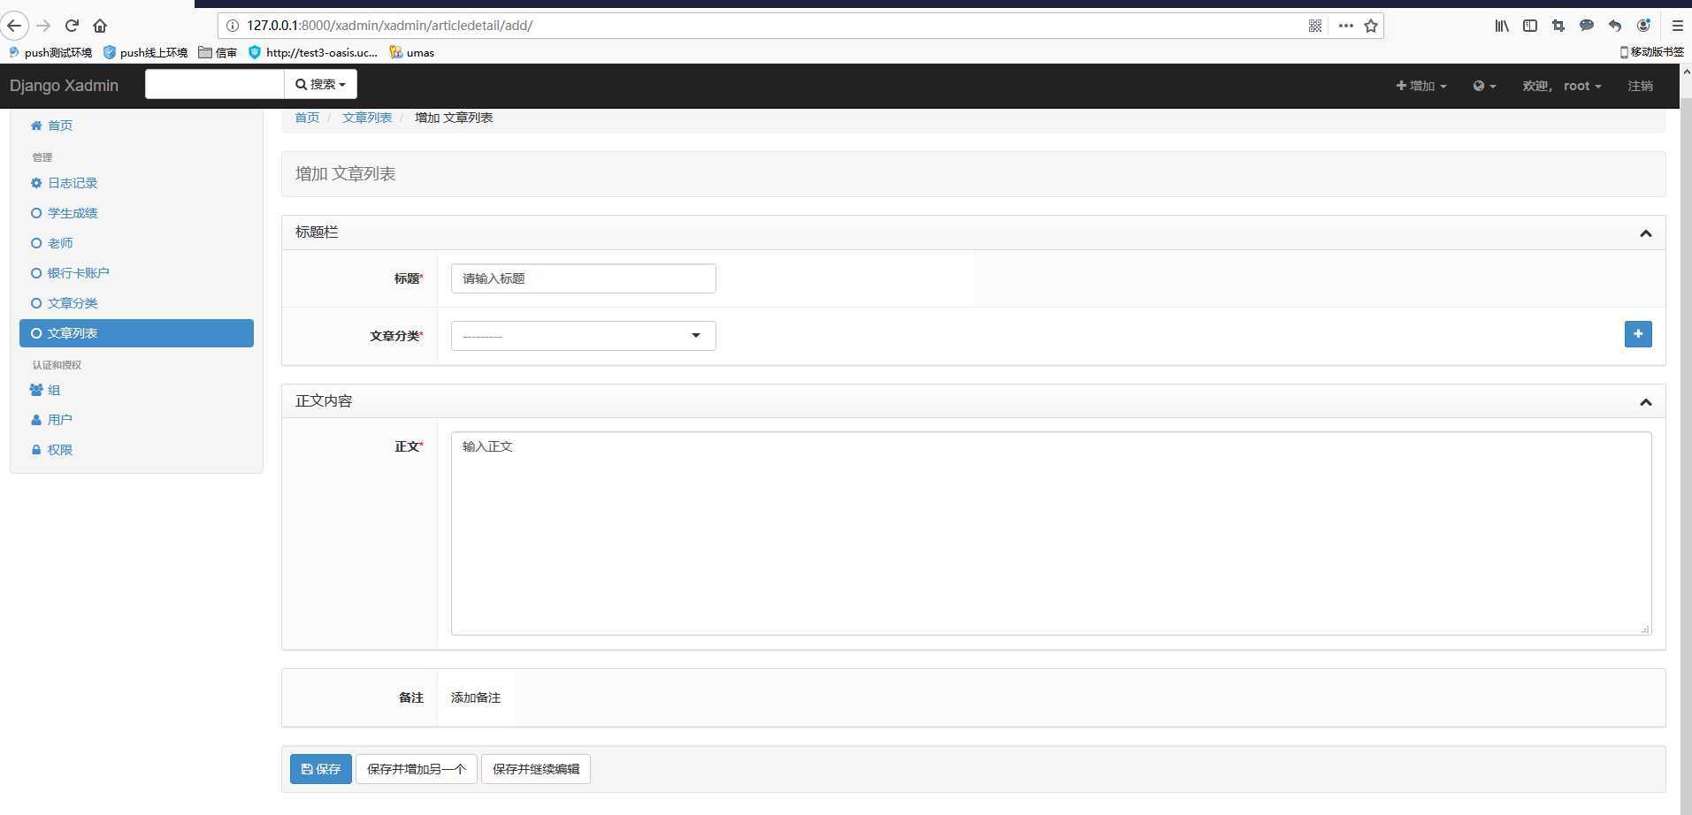The image size is (1692, 815).
Task: Open the 文章分类 category select dropdown
Action: (x=584, y=336)
